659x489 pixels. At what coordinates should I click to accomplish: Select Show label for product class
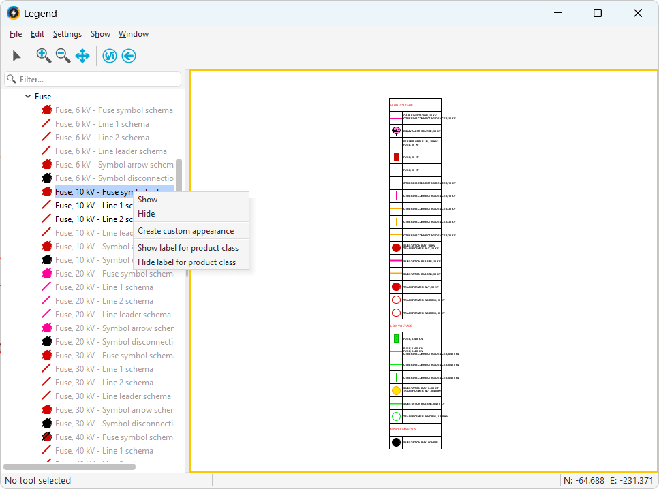tap(188, 248)
